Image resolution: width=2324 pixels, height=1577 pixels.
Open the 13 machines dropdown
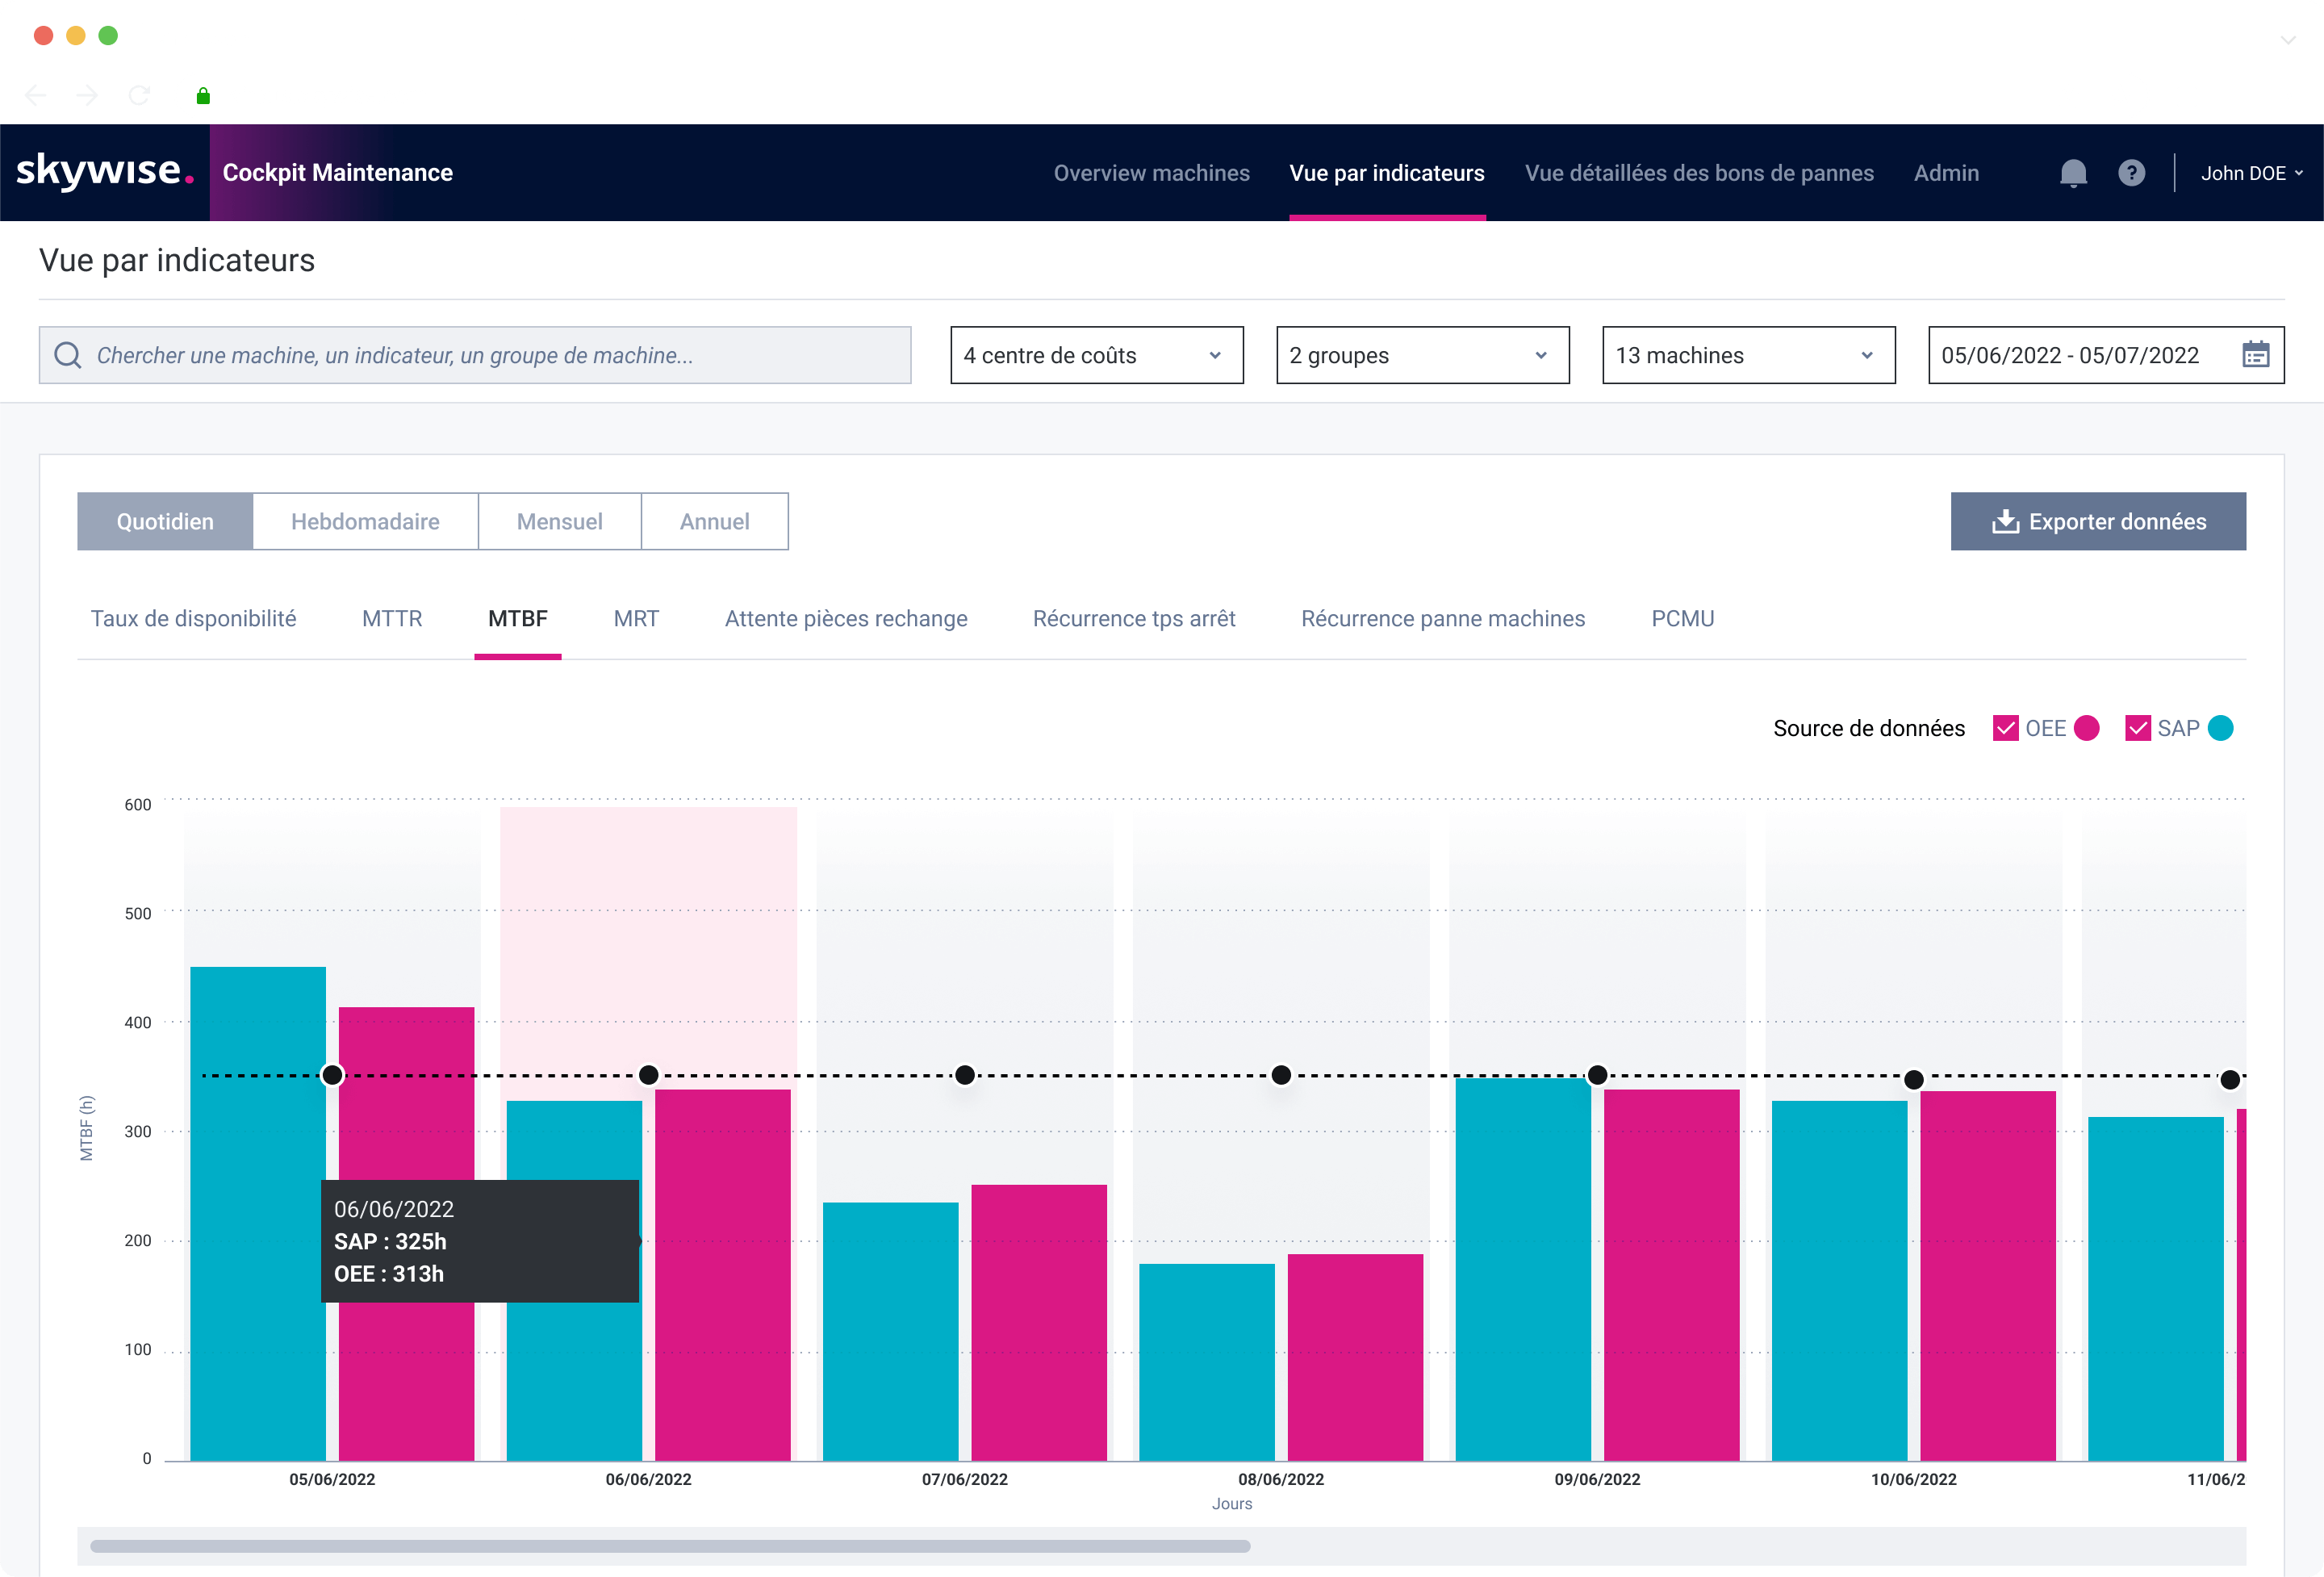pyautogui.click(x=1748, y=355)
